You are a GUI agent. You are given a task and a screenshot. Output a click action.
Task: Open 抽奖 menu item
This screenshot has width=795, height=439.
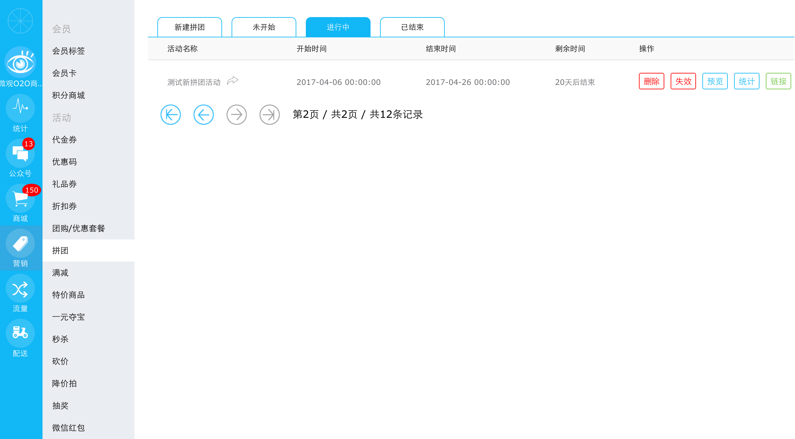[89, 406]
